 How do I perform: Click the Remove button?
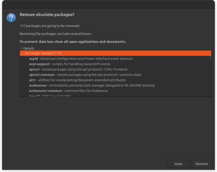(202, 164)
